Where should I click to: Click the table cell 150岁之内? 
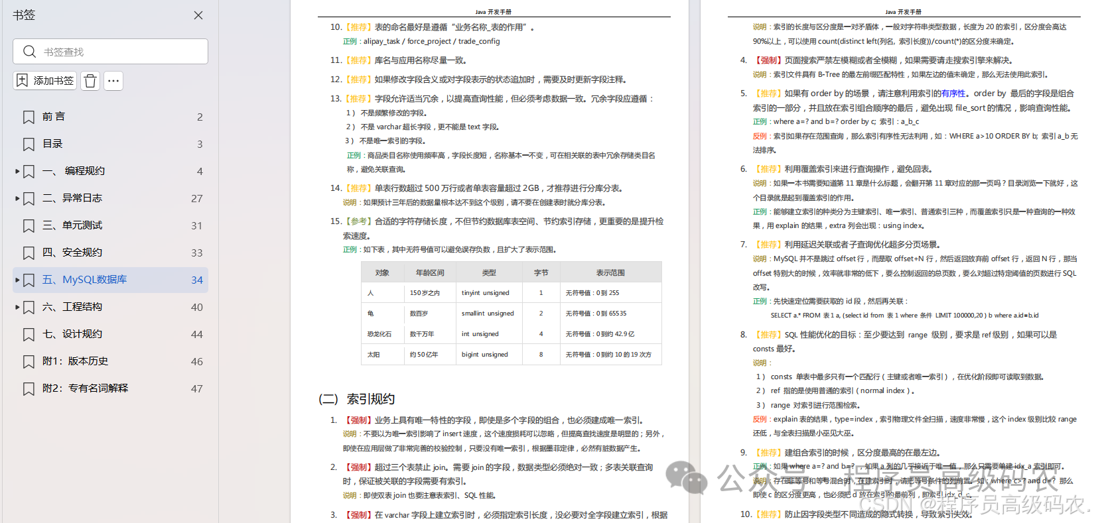tap(425, 293)
